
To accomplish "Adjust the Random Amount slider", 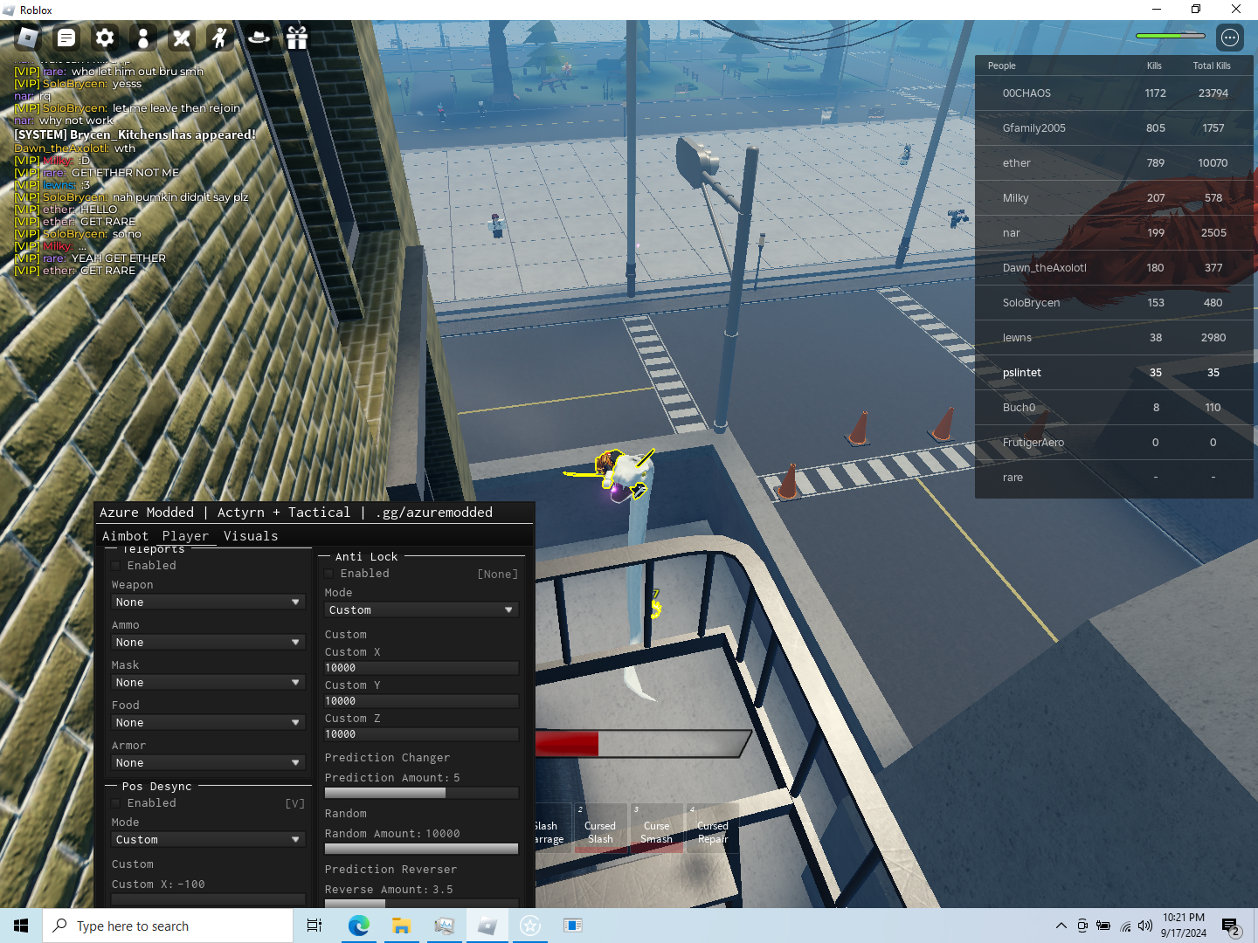I will click(421, 849).
